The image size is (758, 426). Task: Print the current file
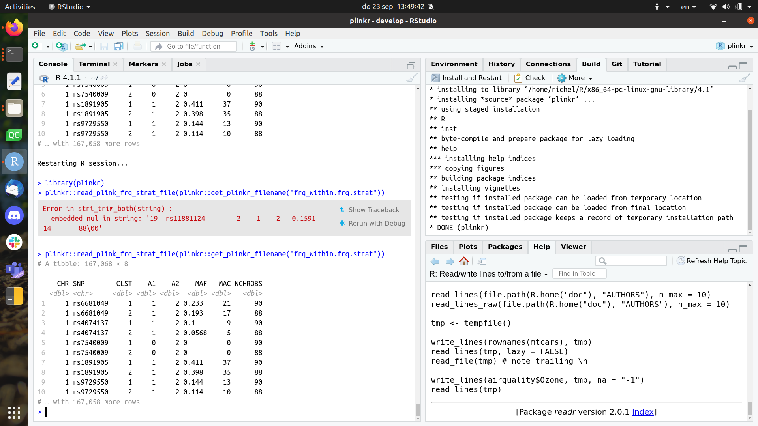pos(137,46)
